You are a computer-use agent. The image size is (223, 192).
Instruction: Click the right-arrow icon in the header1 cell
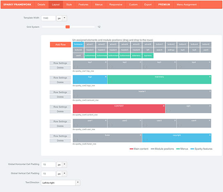[x=77, y=96]
